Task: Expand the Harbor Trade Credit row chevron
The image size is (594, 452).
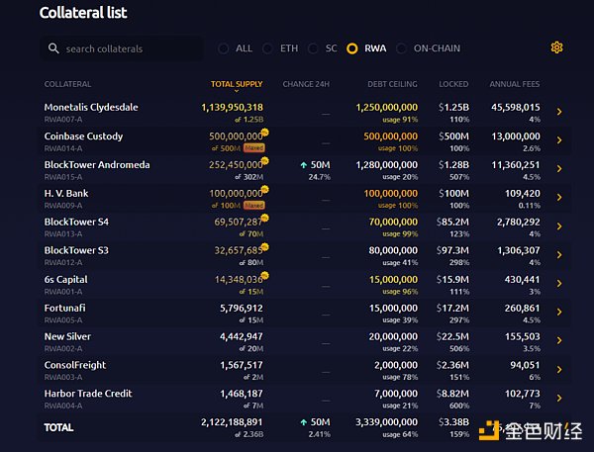Action: (559, 399)
